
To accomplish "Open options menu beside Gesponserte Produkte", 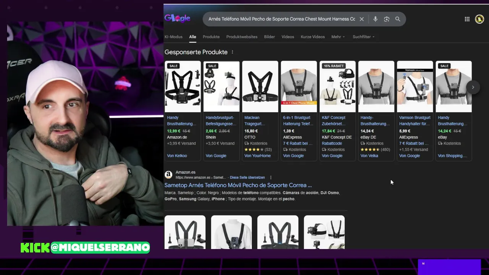I will tap(232, 52).
